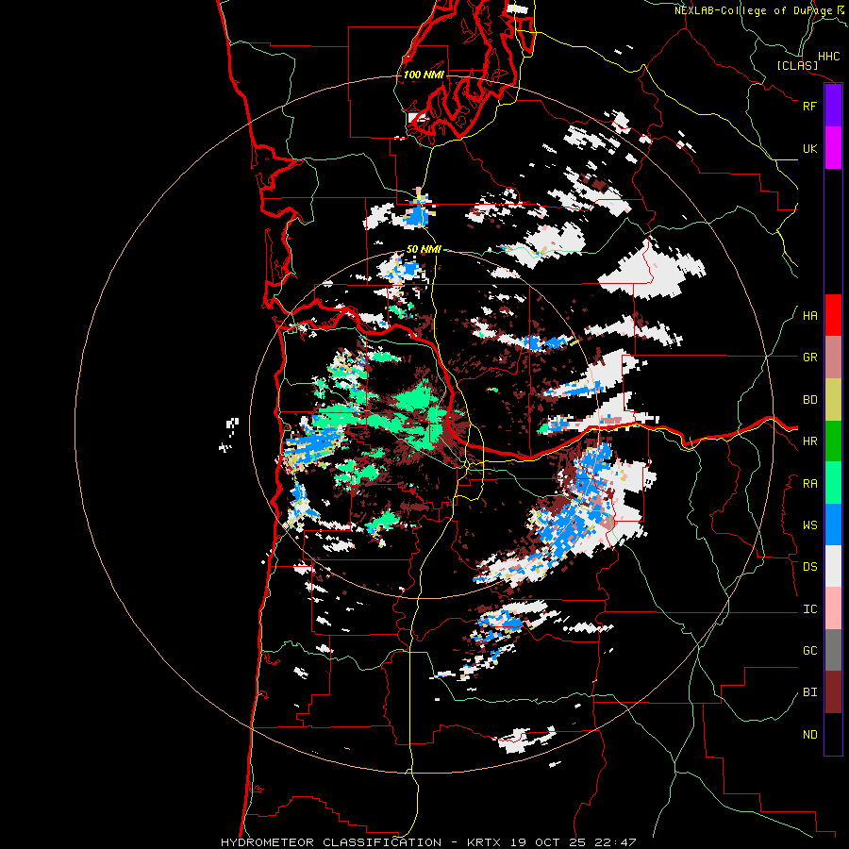849x849 pixels.
Task: Select the BI brown legend swatch
Action: point(833,692)
